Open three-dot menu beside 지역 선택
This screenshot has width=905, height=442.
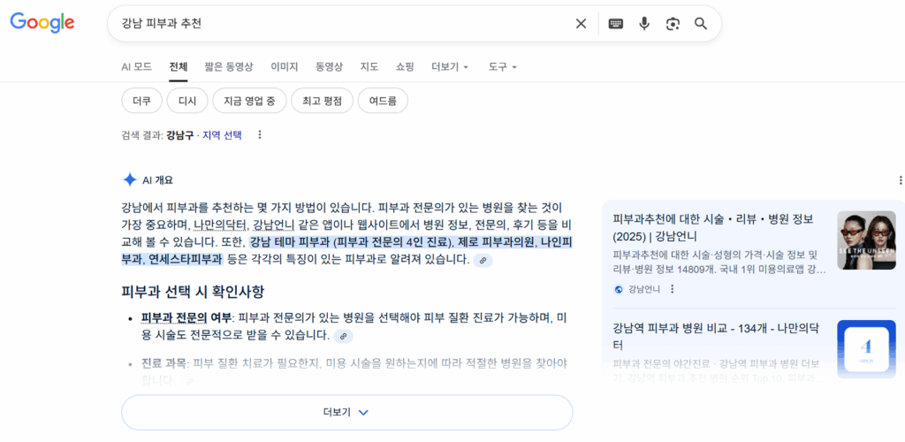(x=260, y=135)
